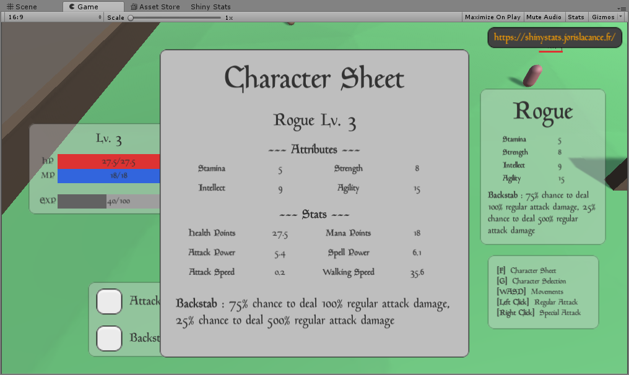629x375 pixels.
Task: Open the shinystats.jorislacance.fr link
Action: point(554,38)
